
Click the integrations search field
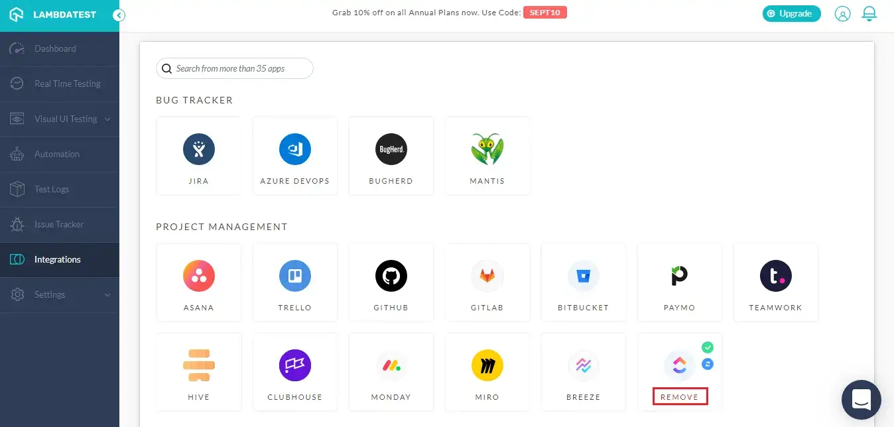click(234, 68)
